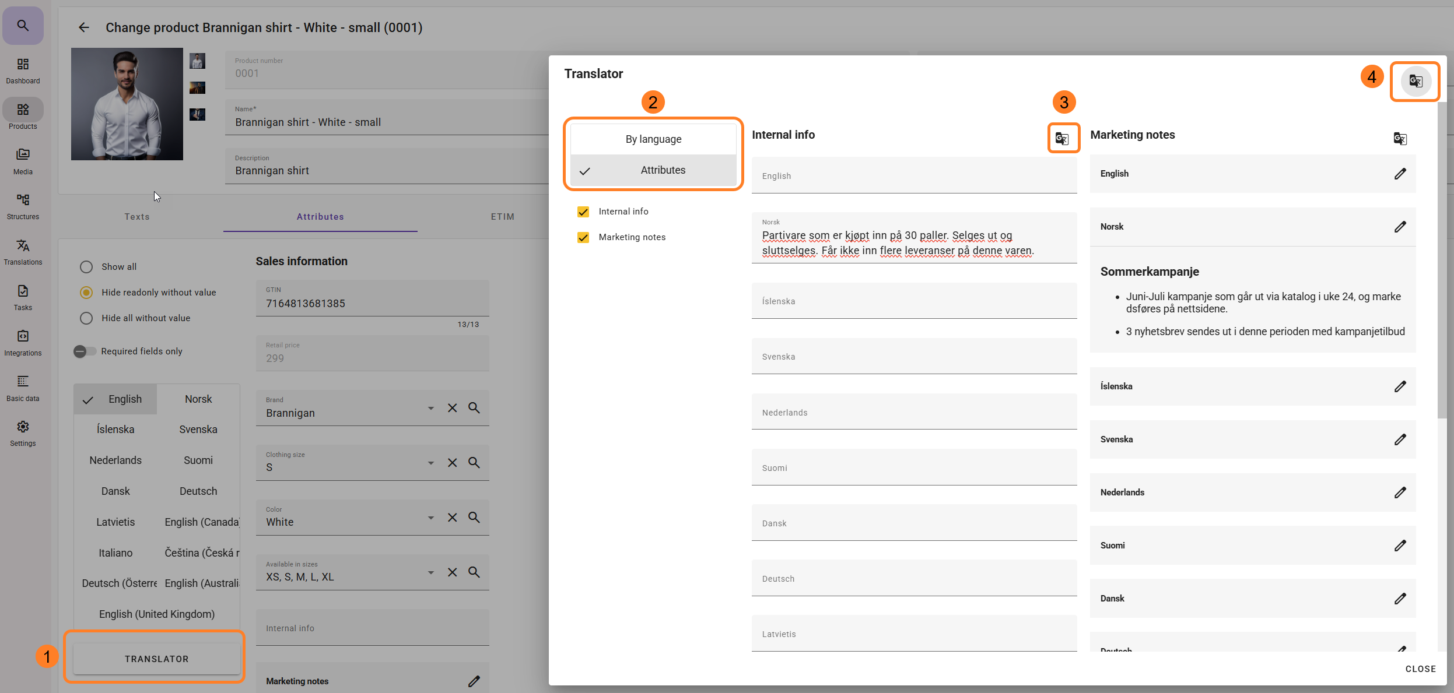Edit the Norsk marketing notes with the pencil icon
The width and height of the screenshot is (1454, 693).
click(x=1400, y=227)
